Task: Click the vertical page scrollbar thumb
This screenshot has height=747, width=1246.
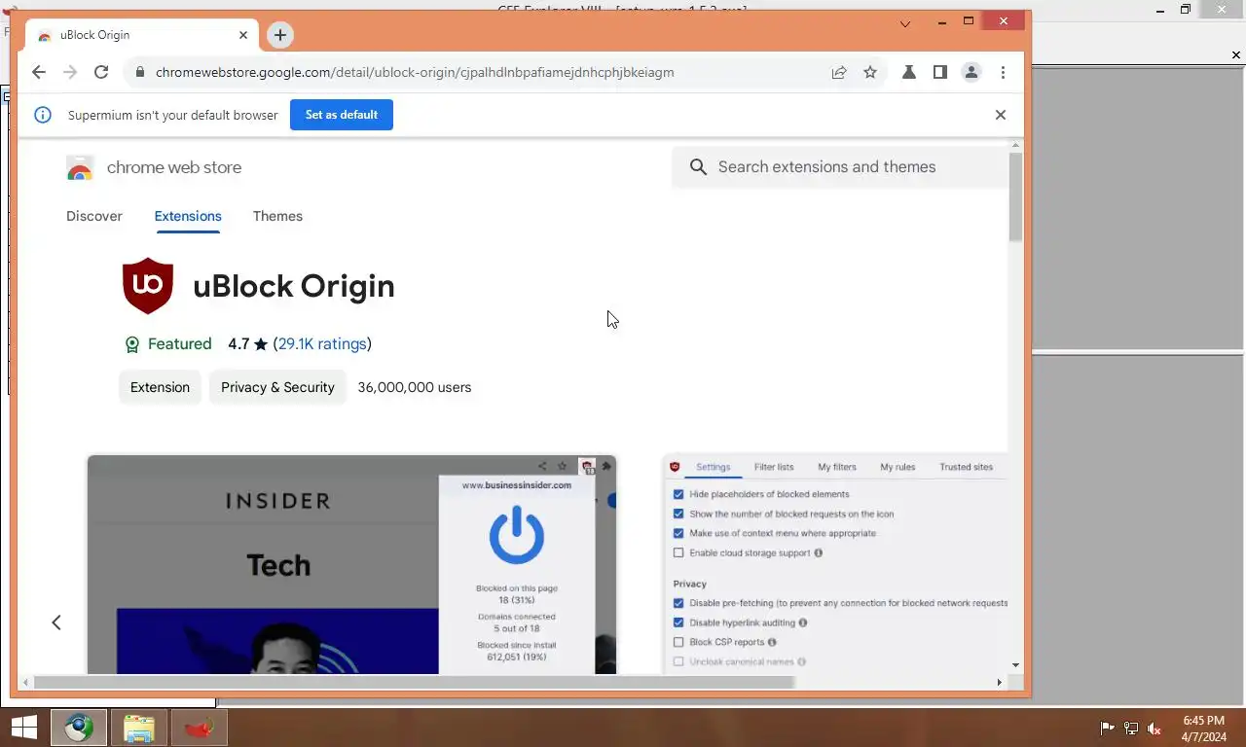Action: pyautogui.click(x=1015, y=196)
